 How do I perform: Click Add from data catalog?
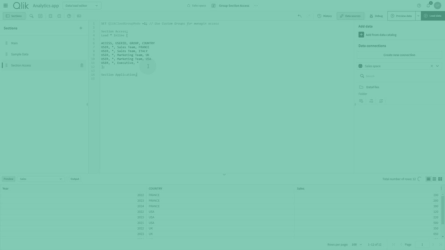click(381, 35)
